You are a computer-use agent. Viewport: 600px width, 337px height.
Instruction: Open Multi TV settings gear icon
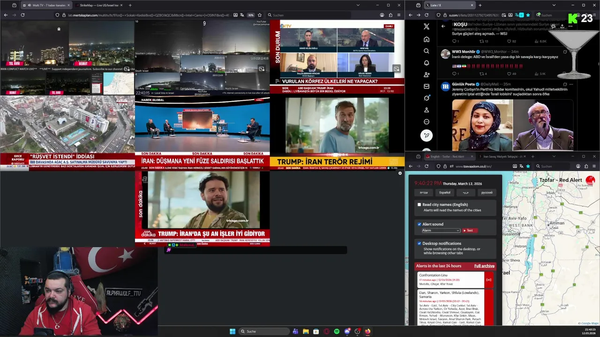pos(400,173)
